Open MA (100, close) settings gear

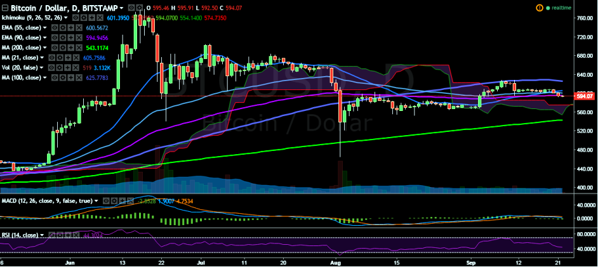pos(63,78)
